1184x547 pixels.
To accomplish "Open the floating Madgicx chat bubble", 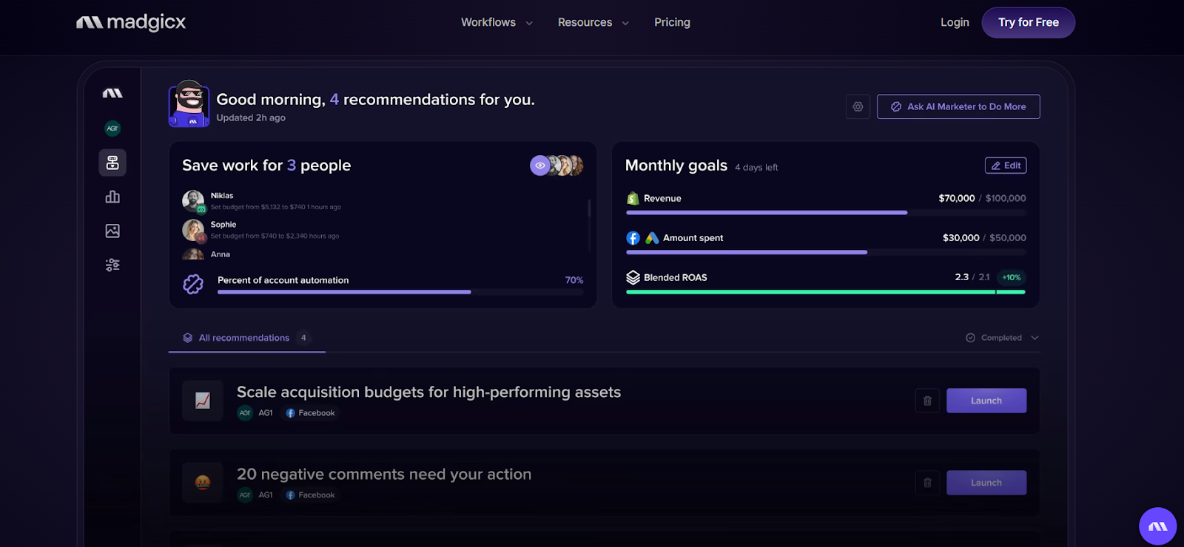I will [1157, 526].
